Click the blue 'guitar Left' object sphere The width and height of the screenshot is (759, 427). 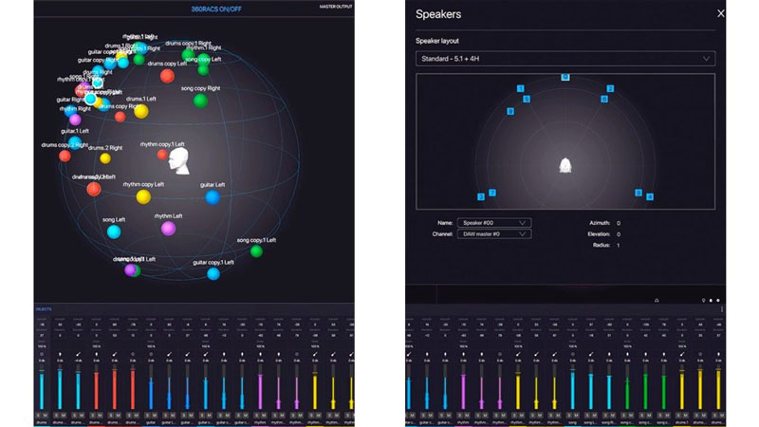click(x=213, y=197)
